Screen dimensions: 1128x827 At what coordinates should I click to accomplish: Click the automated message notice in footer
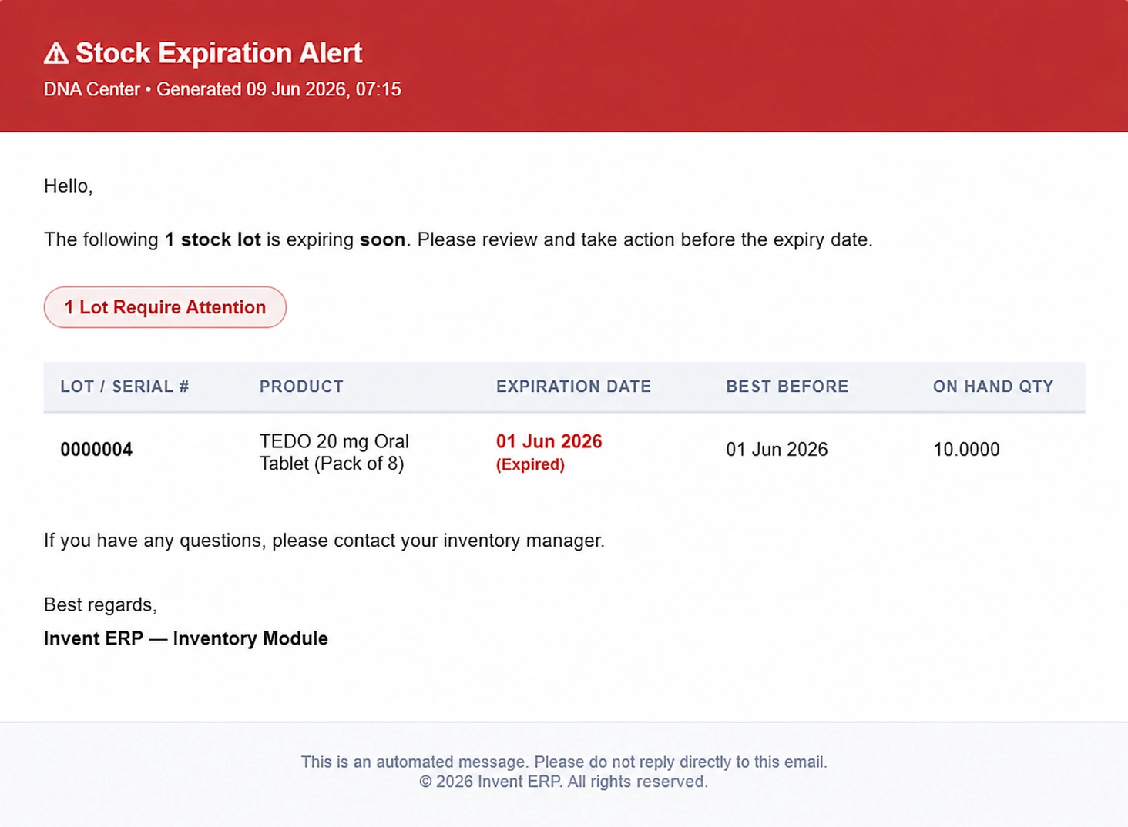(564, 762)
